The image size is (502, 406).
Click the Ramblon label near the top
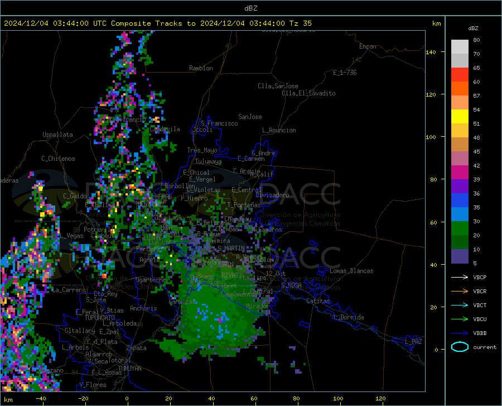[201, 68]
